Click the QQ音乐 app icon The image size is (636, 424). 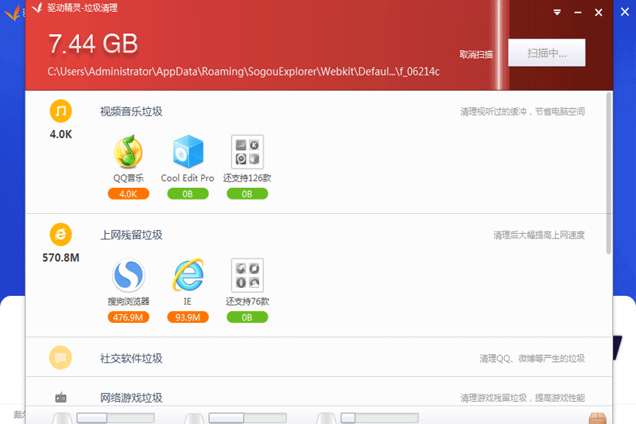pos(128,151)
